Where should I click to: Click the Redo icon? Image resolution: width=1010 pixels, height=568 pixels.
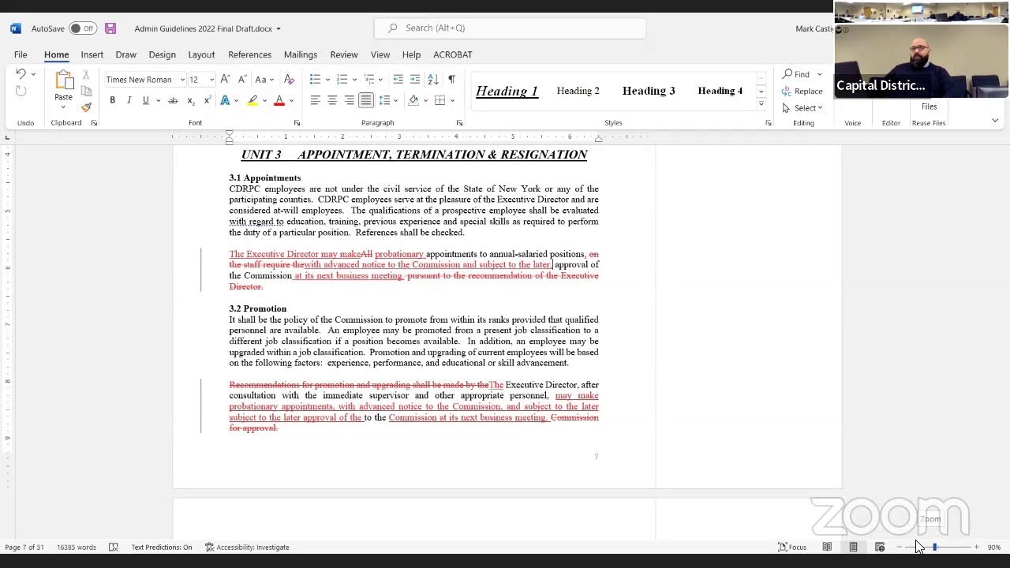(x=21, y=92)
